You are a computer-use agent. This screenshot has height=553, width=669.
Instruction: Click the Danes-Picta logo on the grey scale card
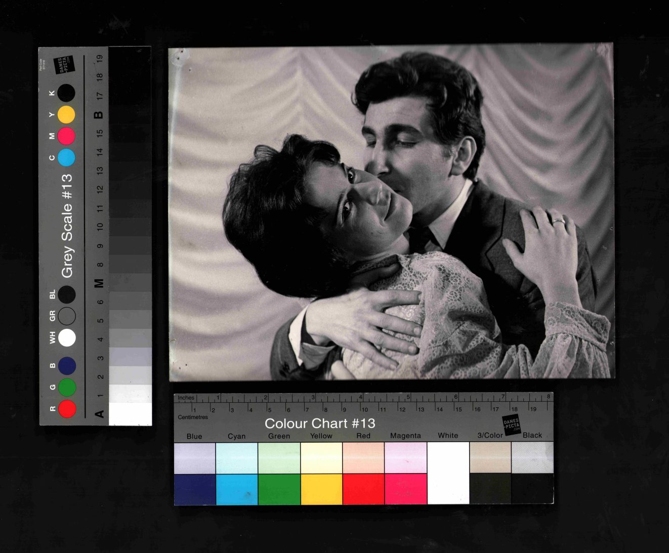[x=64, y=65]
